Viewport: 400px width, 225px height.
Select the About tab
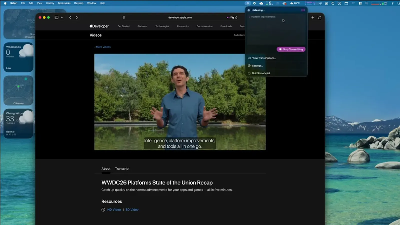106,169
